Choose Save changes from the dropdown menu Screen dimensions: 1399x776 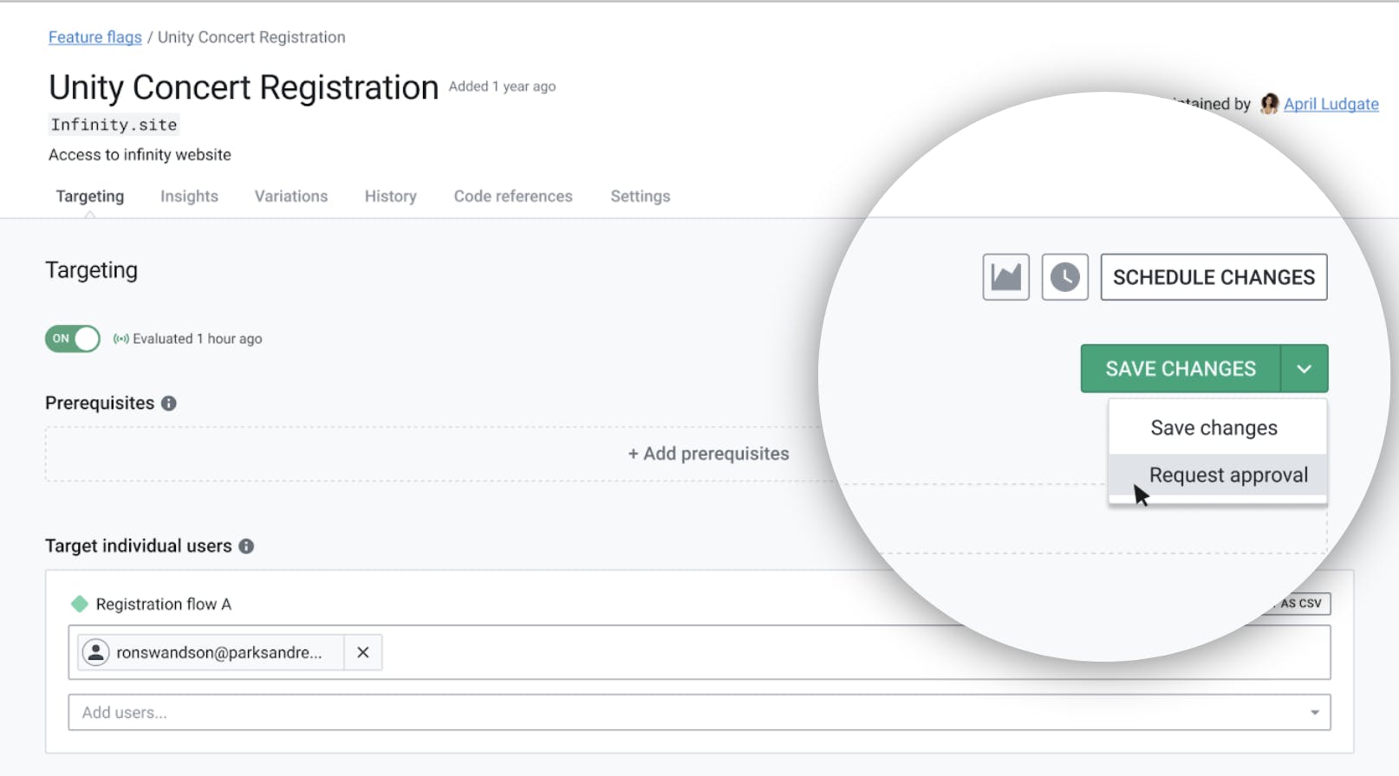click(x=1217, y=428)
